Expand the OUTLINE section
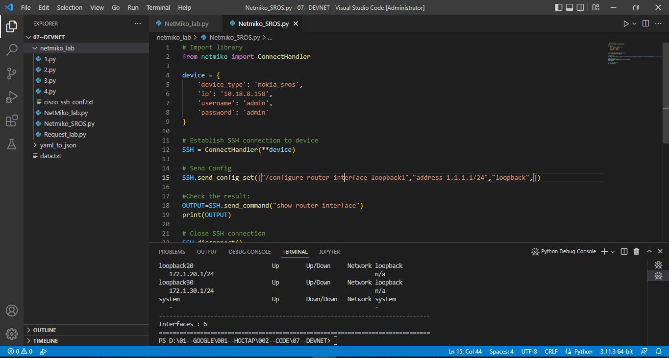This screenshot has width=669, height=358. pyautogui.click(x=86, y=330)
